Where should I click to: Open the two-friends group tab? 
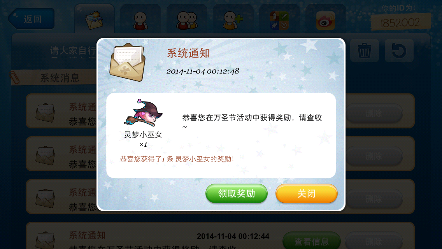coord(187,20)
